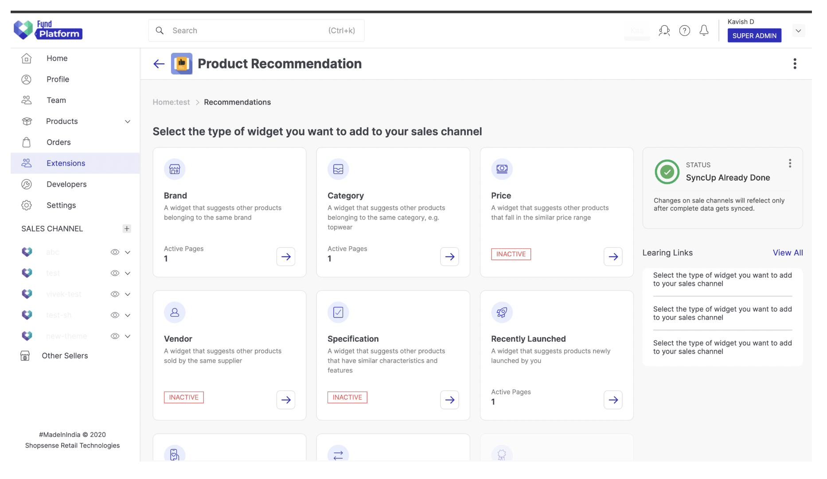
Task: Expand the new-theme sales channel chevron
Action: pos(128,336)
